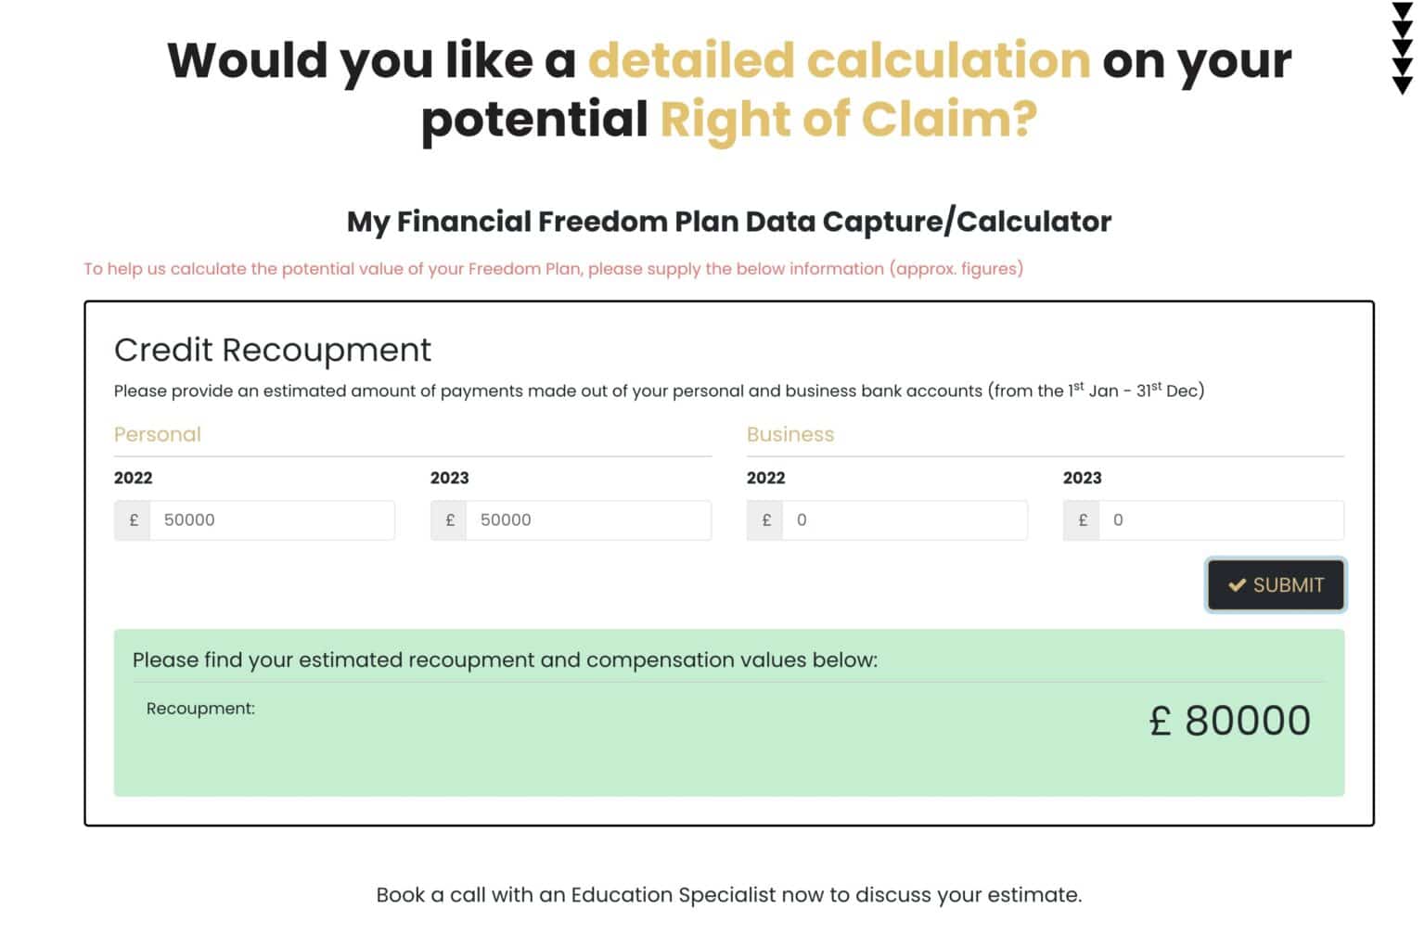Click the Business section heading

pos(790,434)
